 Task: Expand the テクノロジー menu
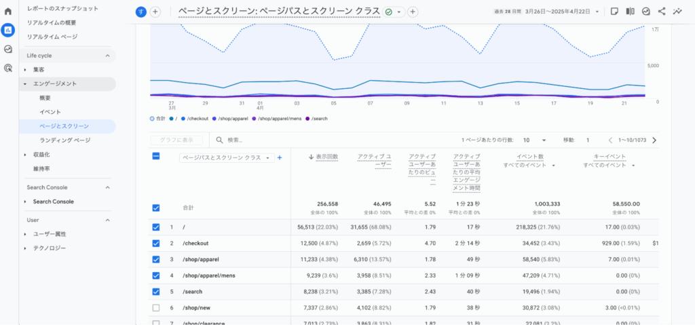(x=25, y=248)
